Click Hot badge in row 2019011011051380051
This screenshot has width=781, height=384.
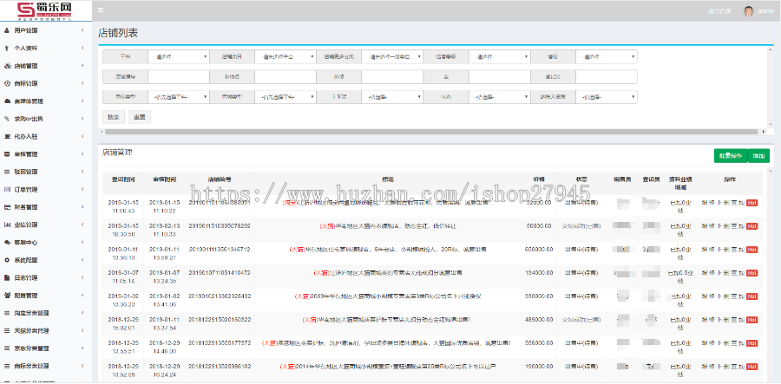coord(752,203)
